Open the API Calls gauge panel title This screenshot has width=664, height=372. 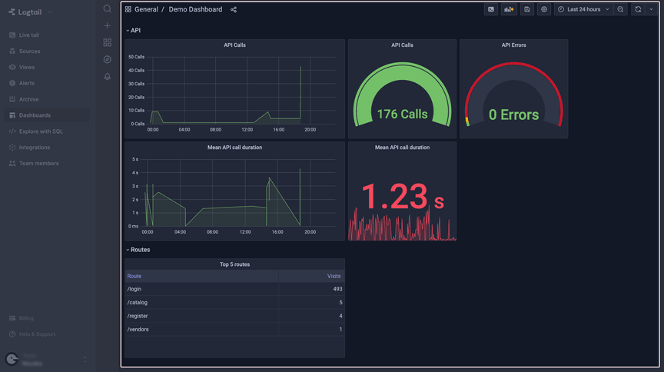(x=402, y=45)
